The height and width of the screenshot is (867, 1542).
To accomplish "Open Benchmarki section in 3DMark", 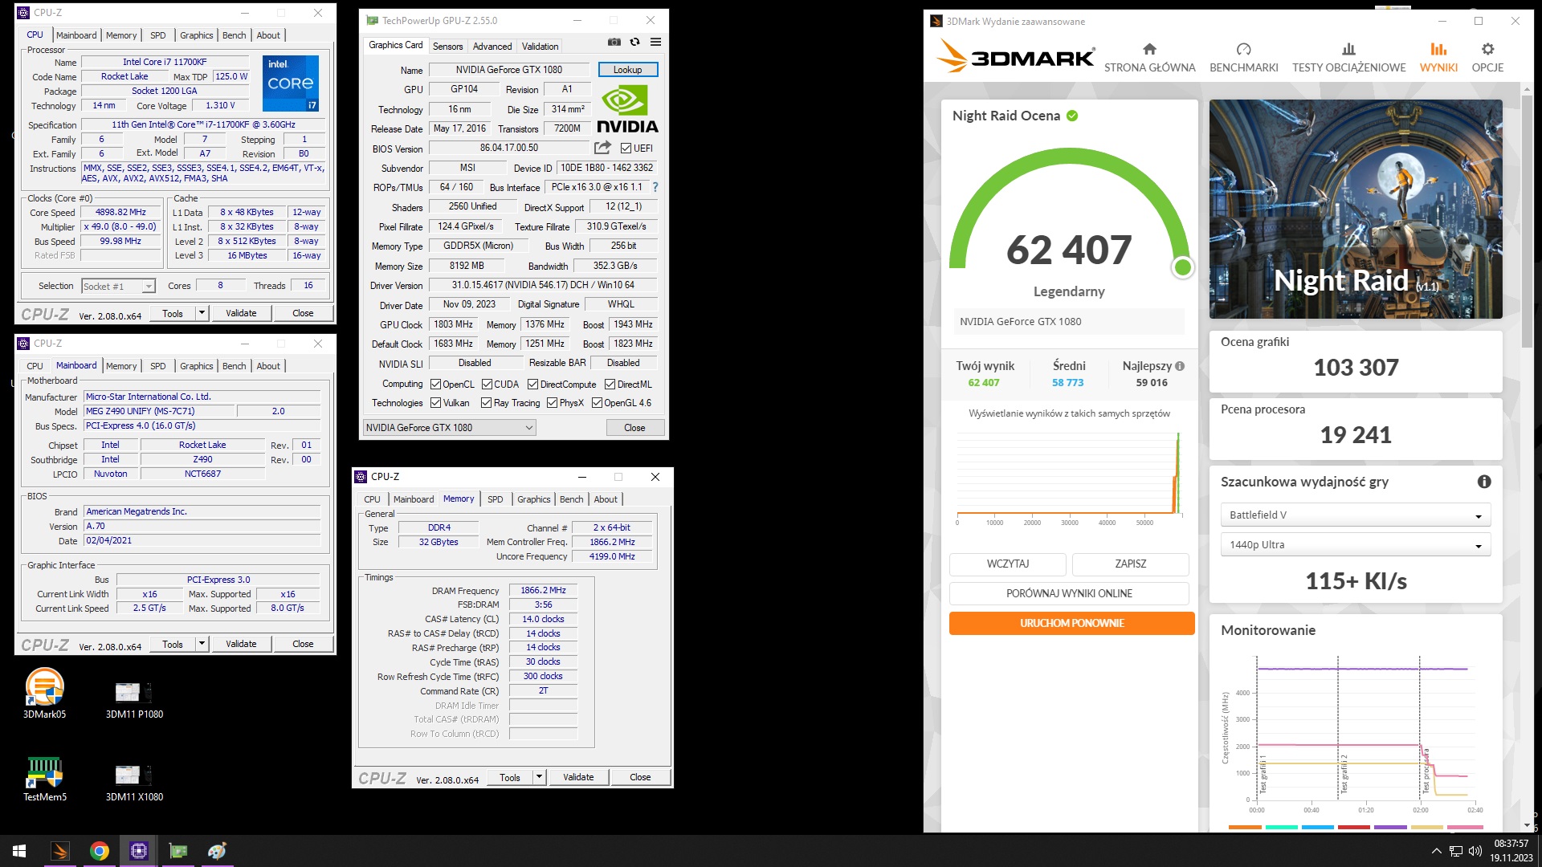I will click(x=1243, y=58).
